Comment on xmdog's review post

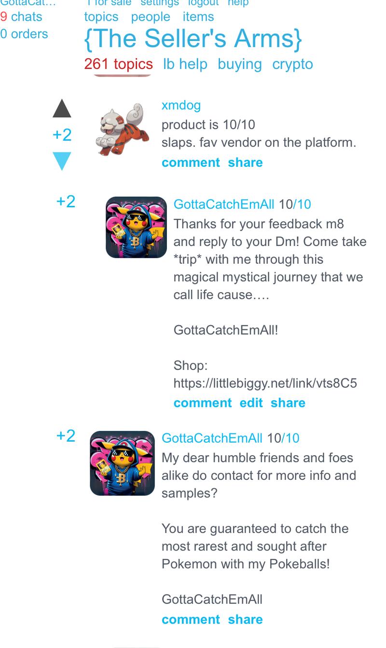pyautogui.click(x=191, y=162)
